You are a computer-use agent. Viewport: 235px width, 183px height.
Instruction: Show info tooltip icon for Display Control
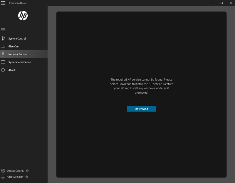point(27,171)
